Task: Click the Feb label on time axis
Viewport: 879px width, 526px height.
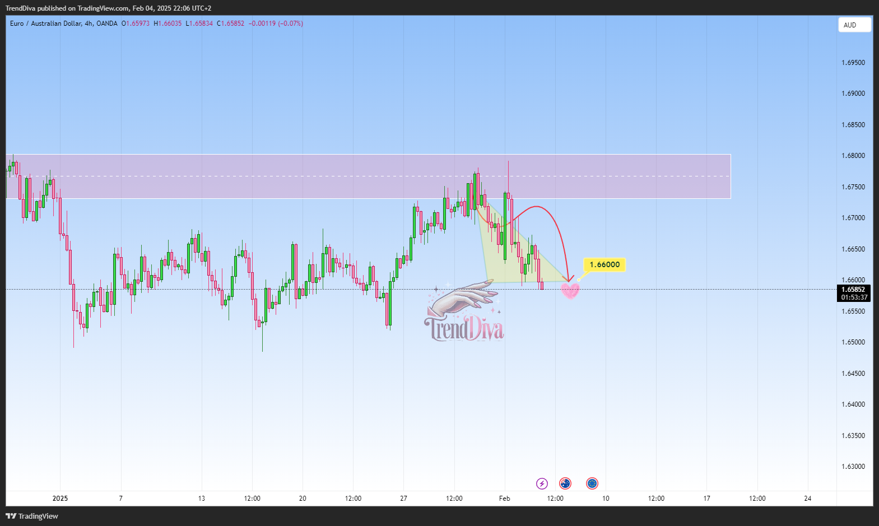Action: [x=505, y=499]
